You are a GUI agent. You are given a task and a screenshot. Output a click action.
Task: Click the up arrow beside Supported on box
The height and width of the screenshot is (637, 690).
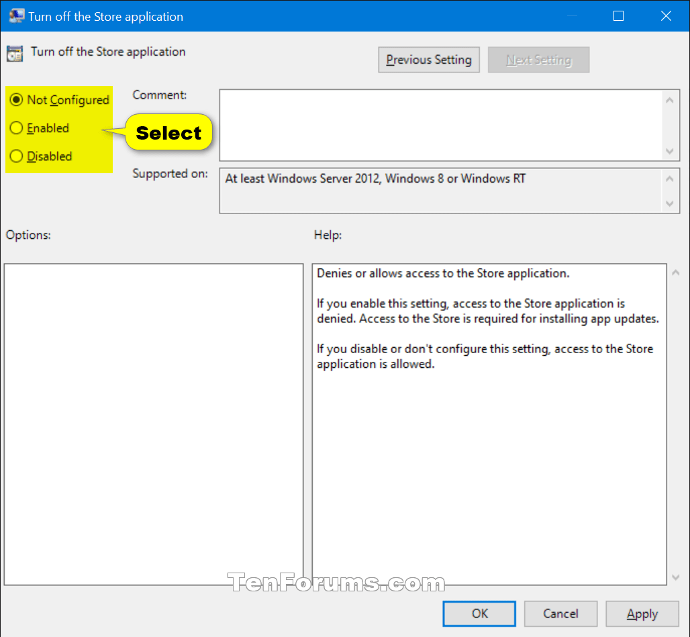pyautogui.click(x=670, y=178)
